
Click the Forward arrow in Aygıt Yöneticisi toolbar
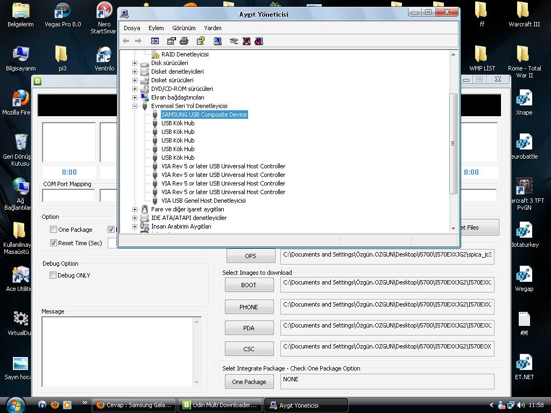click(x=138, y=41)
